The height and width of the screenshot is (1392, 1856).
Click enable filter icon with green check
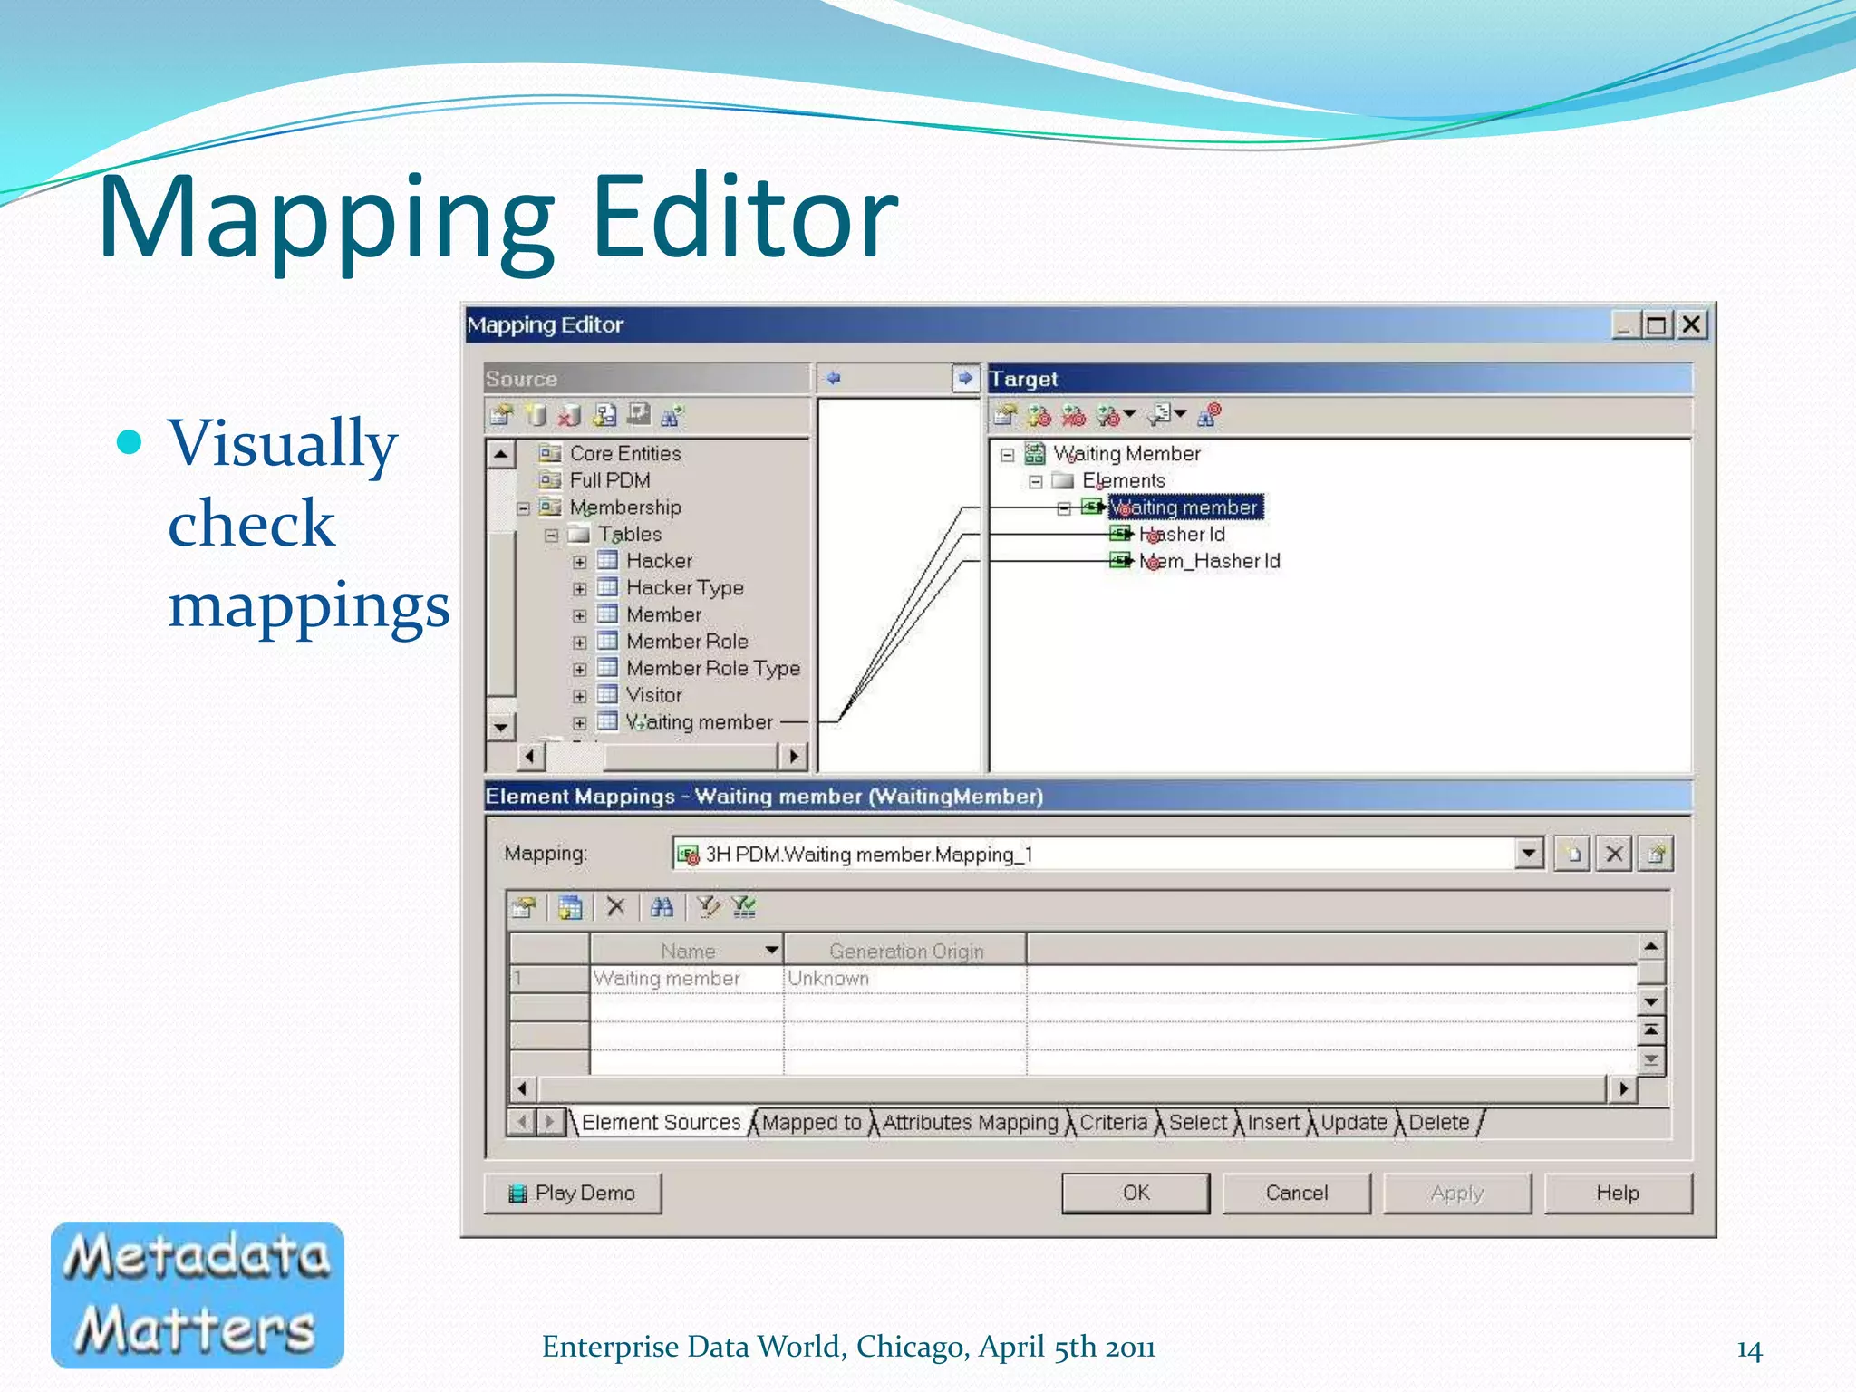tap(744, 906)
